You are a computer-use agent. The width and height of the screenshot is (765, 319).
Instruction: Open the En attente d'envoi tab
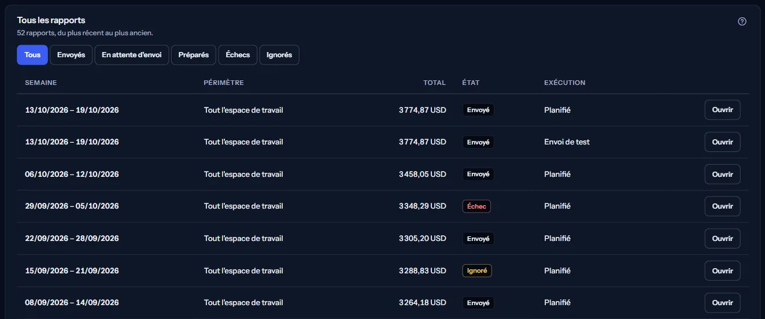tap(132, 55)
